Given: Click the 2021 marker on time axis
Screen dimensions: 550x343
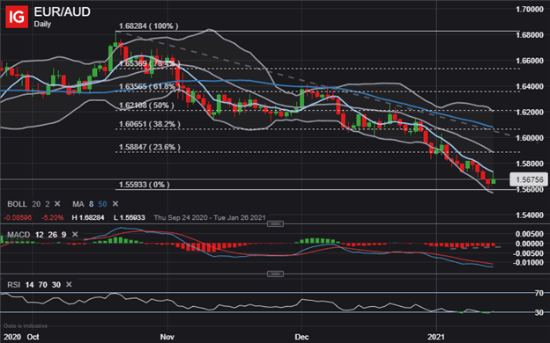Looking at the screenshot, I should click(436, 337).
